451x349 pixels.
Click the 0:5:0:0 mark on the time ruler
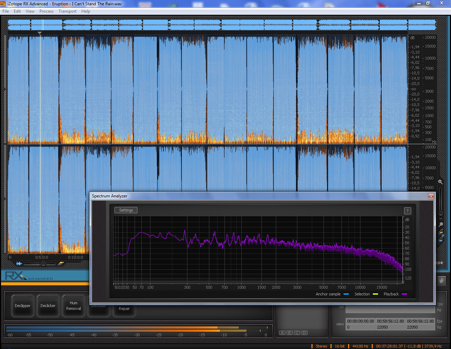42,257
